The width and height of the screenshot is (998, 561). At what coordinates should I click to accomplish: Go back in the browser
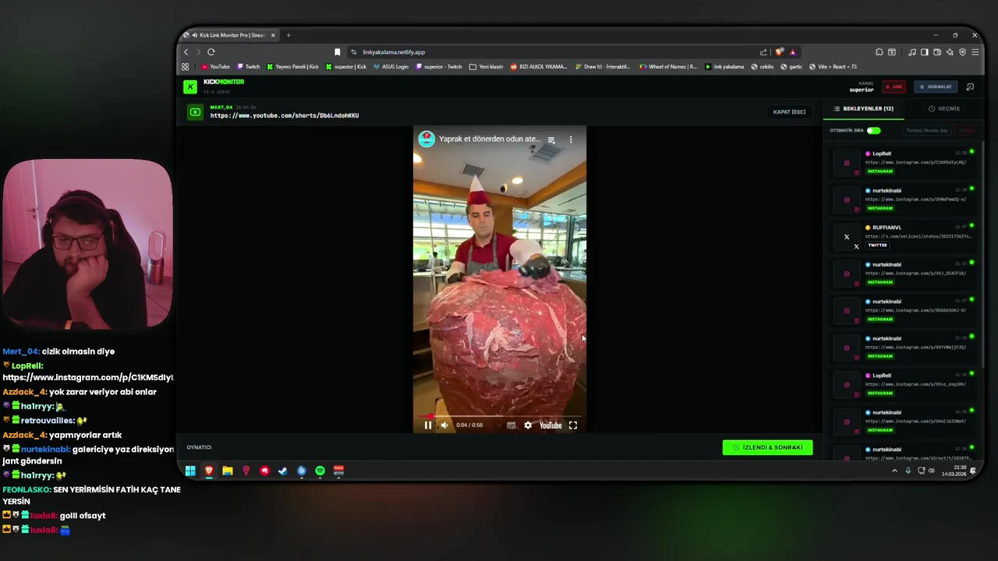click(x=186, y=52)
